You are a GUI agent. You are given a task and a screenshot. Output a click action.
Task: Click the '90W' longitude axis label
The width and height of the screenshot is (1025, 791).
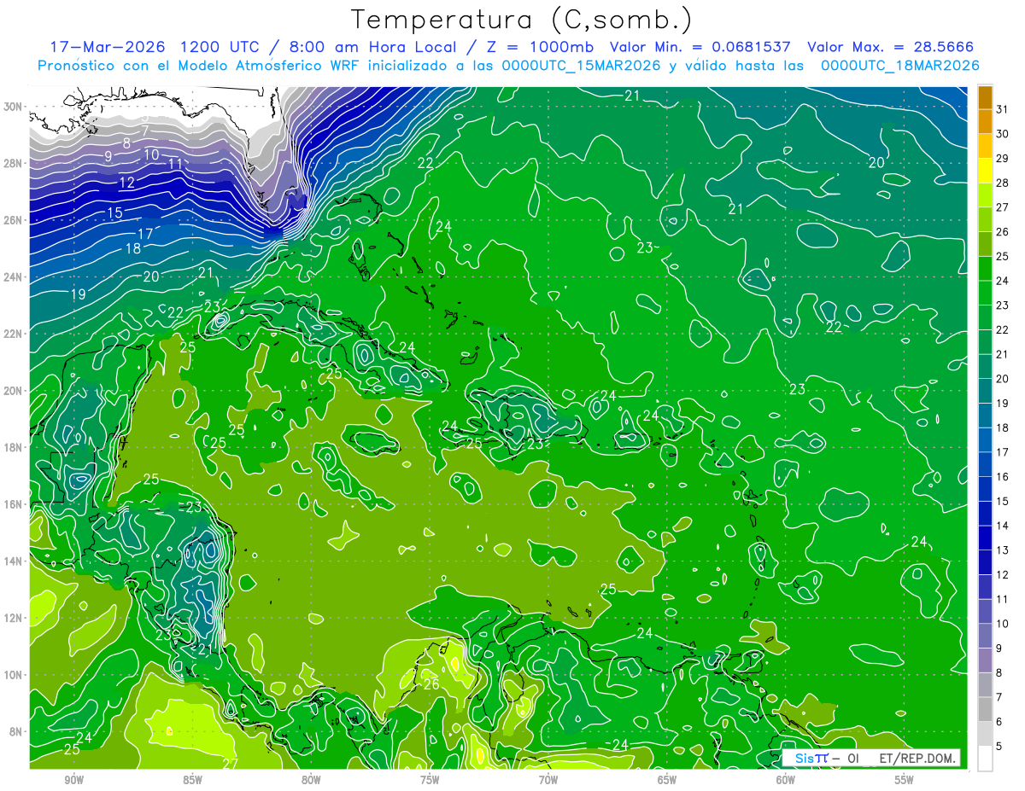(73, 780)
